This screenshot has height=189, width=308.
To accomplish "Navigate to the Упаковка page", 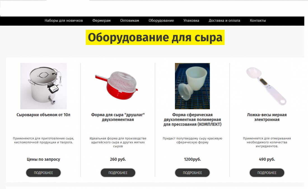I will pyautogui.click(x=191, y=21).
